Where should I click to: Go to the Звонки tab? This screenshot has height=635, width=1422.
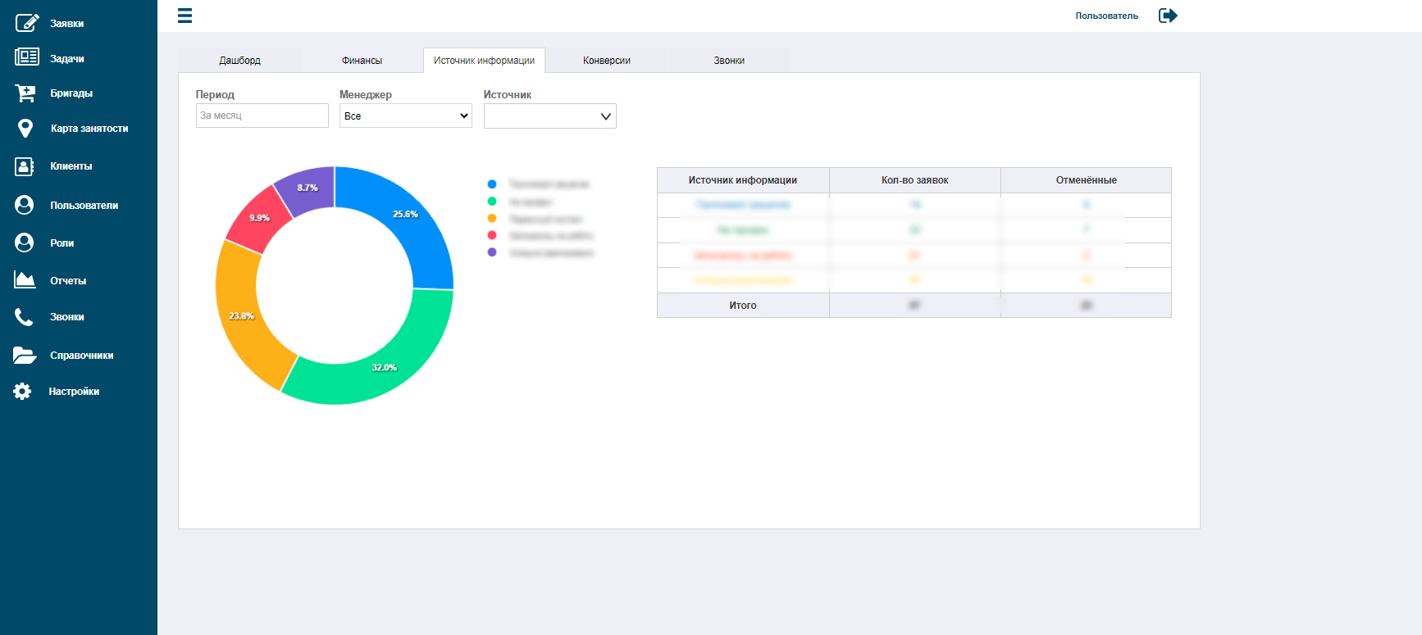[x=729, y=61]
